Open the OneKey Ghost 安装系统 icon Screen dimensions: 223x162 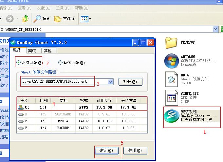171,116
